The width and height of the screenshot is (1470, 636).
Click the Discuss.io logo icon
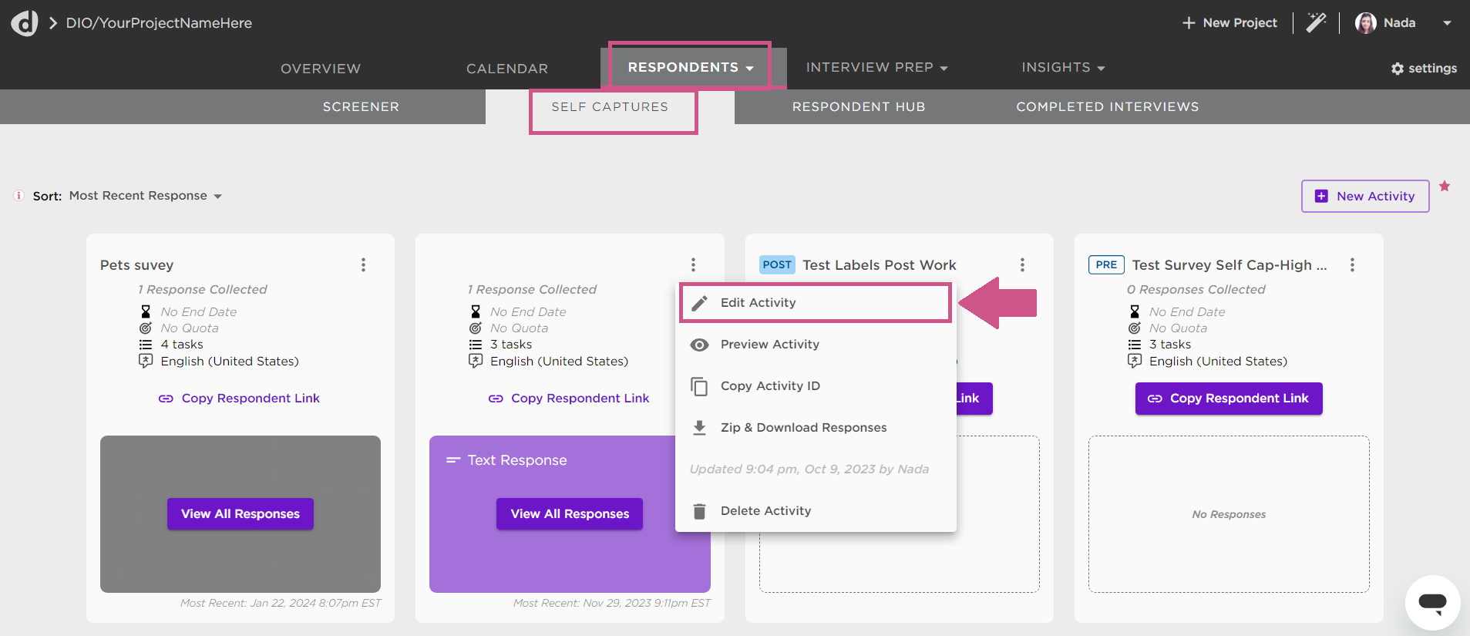tap(24, 23)
